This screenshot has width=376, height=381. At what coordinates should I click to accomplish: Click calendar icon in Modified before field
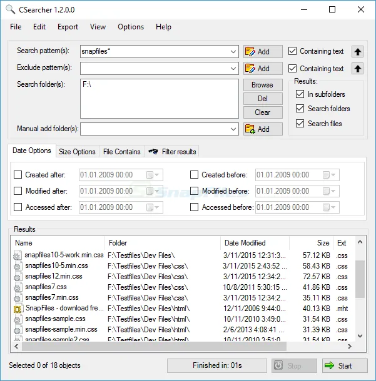click(326, 191)
